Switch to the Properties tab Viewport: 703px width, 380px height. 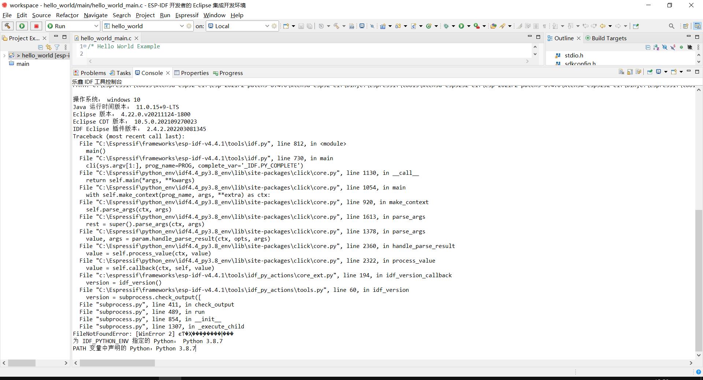coord(191,73)
